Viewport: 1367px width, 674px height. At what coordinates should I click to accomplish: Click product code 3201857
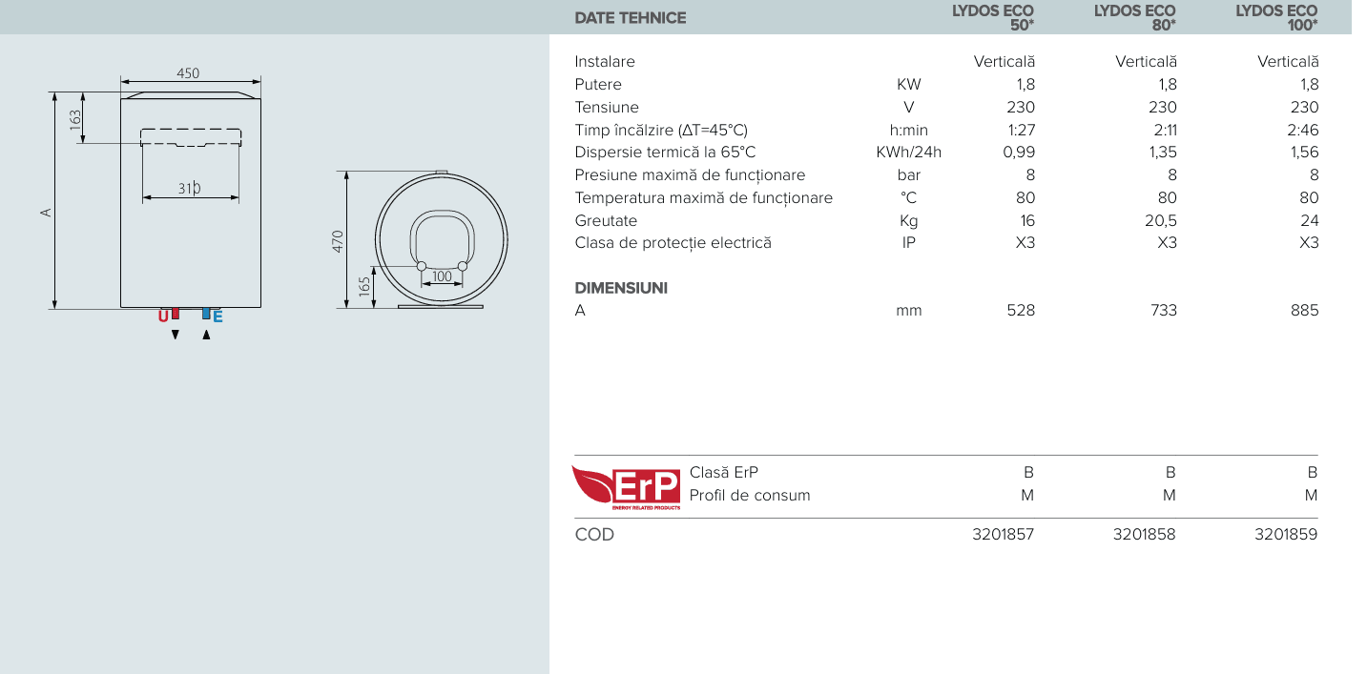tap(1003, 535)
